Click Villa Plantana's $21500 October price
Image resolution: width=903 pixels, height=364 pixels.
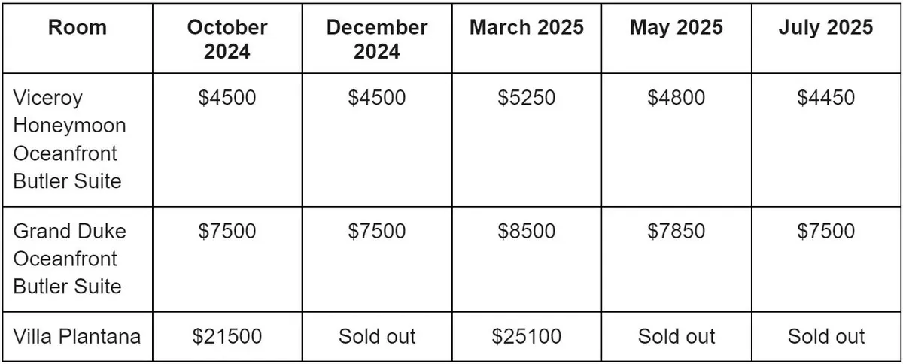click(x=227, y=336)
